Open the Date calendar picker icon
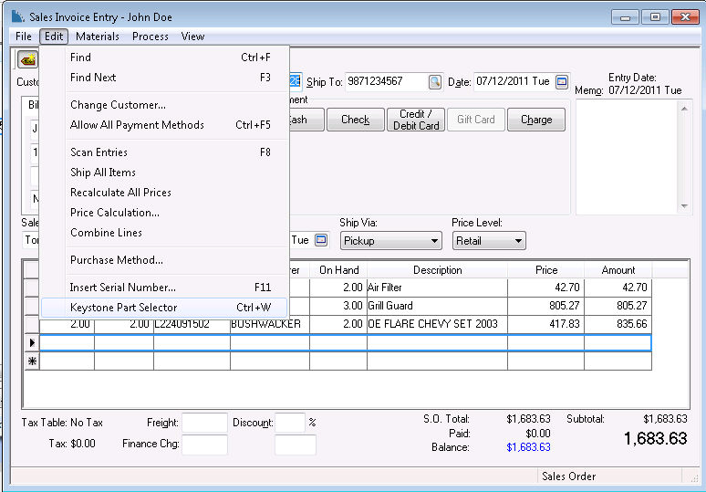Viewport: 706px width, 492px height. [x=562, y=82]
